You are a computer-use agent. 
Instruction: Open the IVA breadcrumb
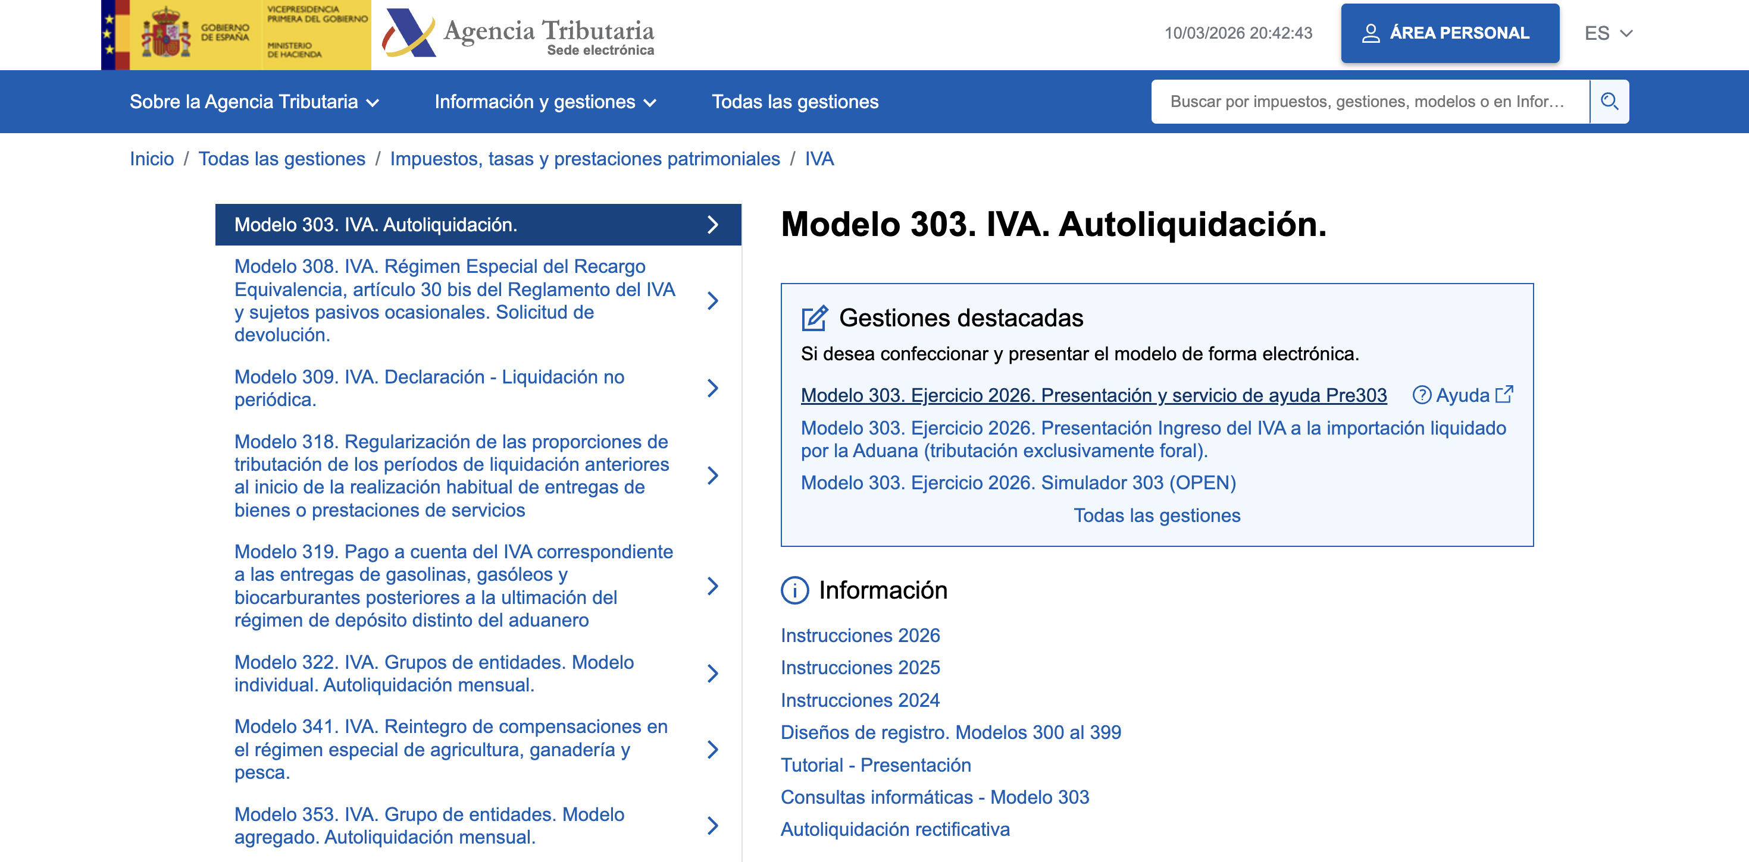(x=819, y=159)
